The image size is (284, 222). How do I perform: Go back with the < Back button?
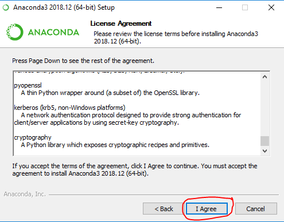[x=164, y=209]
